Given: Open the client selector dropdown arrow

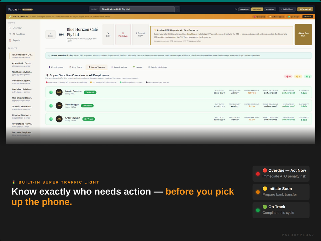Looking at the screenshot, I should point(177,9).
